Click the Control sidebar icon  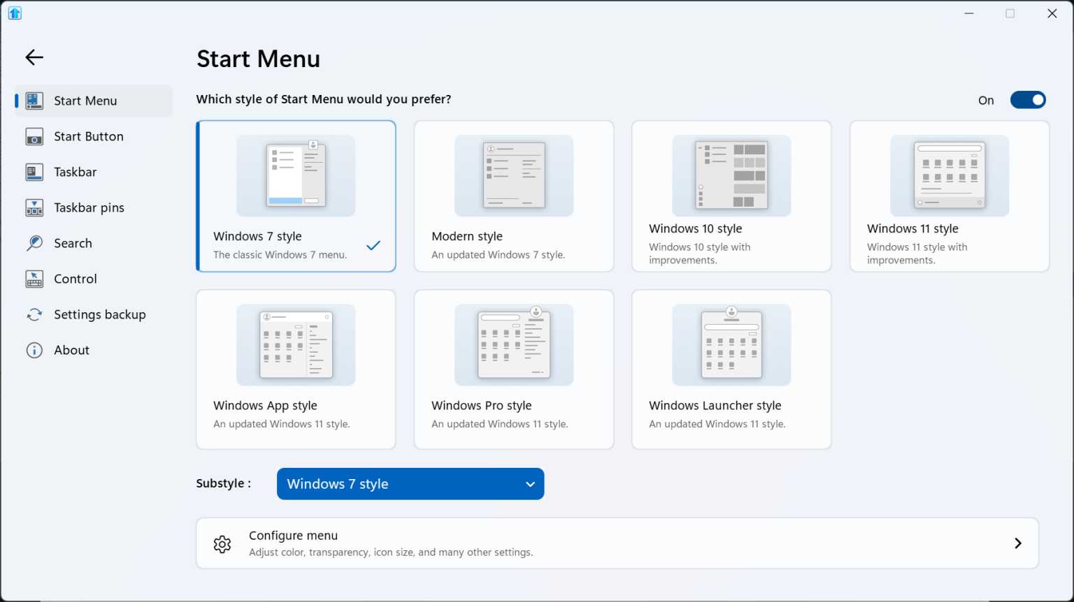pos(34,279)
